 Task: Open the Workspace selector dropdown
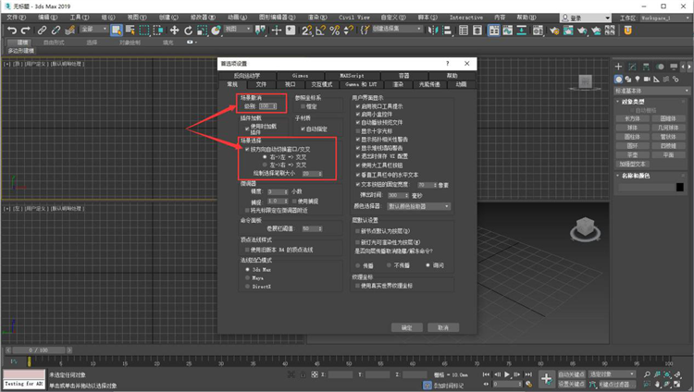[664, 18]
